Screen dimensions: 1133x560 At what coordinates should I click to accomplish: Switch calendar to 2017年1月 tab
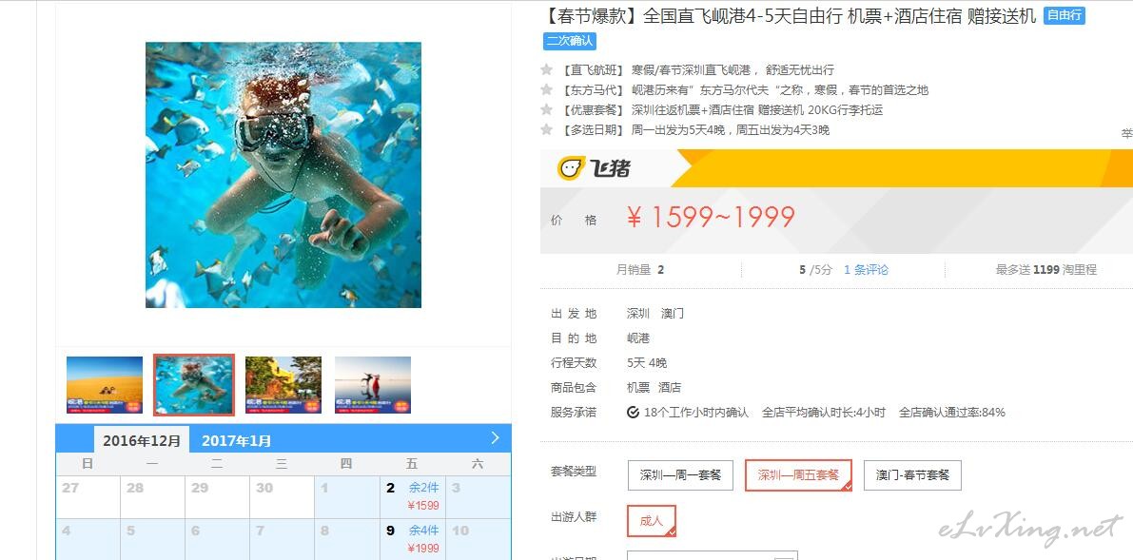pos(236,441)
